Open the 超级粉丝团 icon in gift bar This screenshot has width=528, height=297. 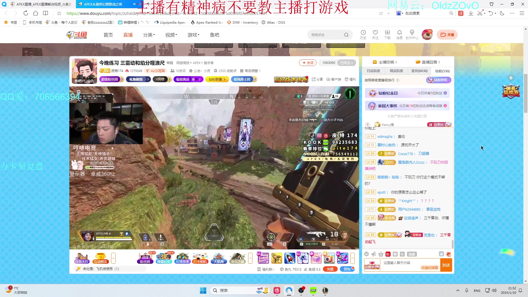(x=145, y=258)
